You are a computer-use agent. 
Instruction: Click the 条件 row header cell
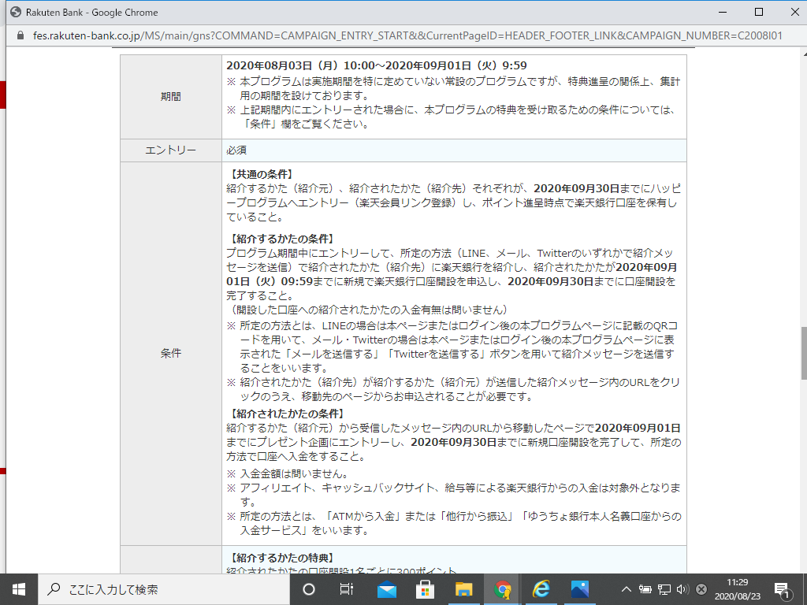coord(171,354)
